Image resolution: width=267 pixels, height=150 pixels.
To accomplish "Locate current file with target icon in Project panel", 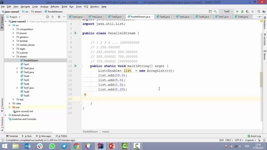I will pos(48,17).
